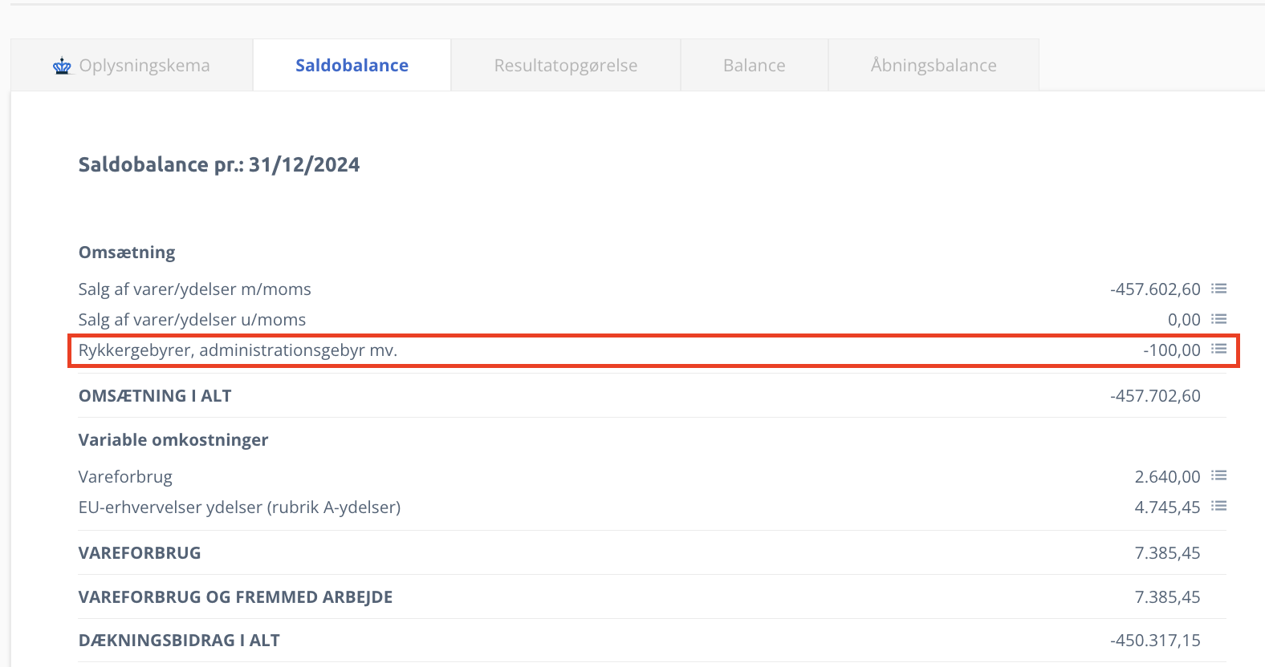Screen dimensions: 1265x667
Task: Click the OMSÆTNING I ALT total row label
Action: (155, 396)
